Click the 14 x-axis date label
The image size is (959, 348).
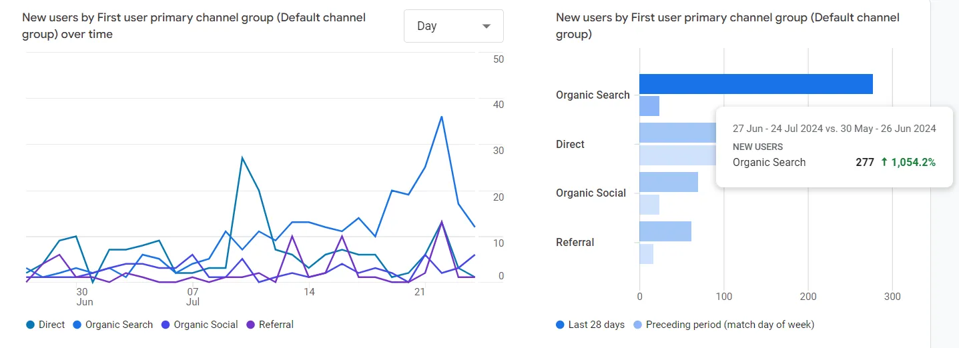tap(308, 292)
